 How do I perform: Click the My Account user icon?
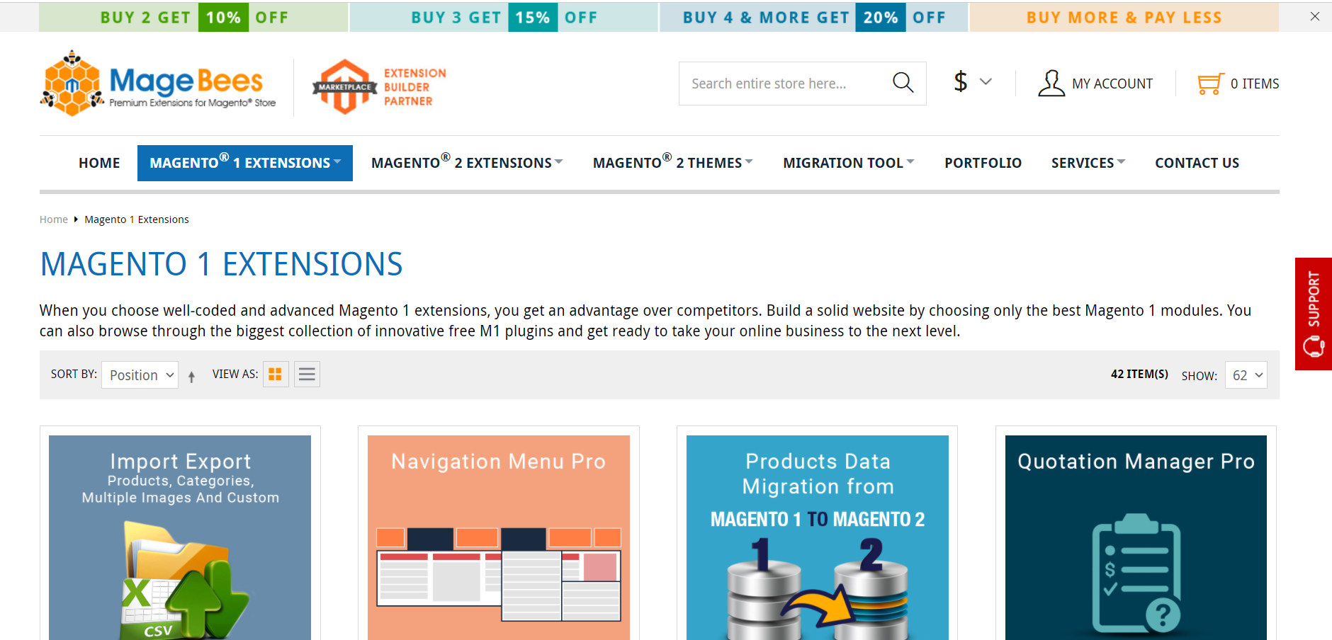pos(1051,83)
